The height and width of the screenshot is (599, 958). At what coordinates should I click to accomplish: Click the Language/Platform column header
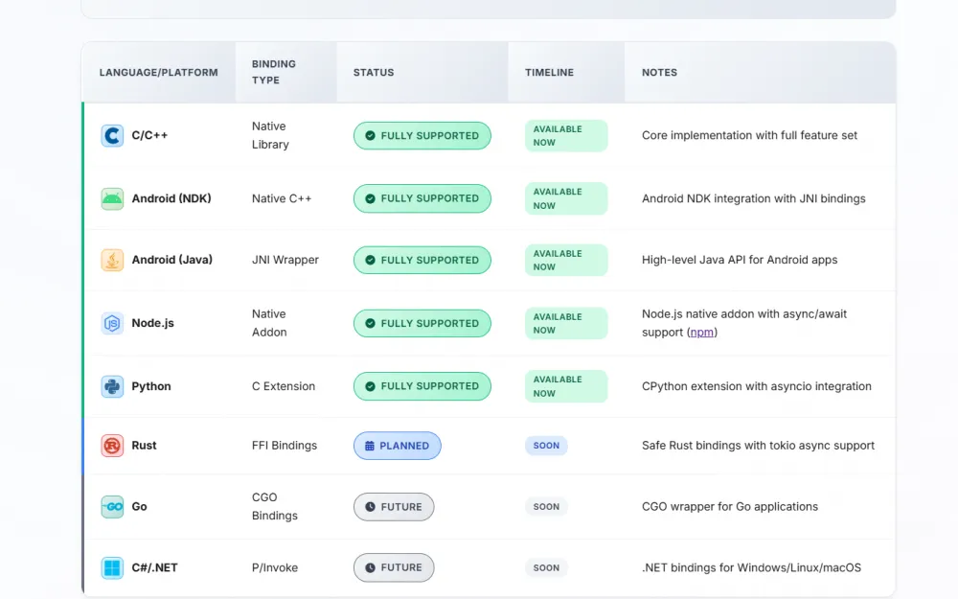coord(158,72)
